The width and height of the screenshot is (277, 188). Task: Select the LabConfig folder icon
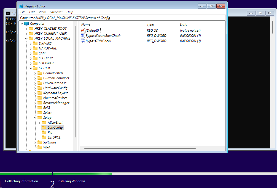tap(45, 127)
